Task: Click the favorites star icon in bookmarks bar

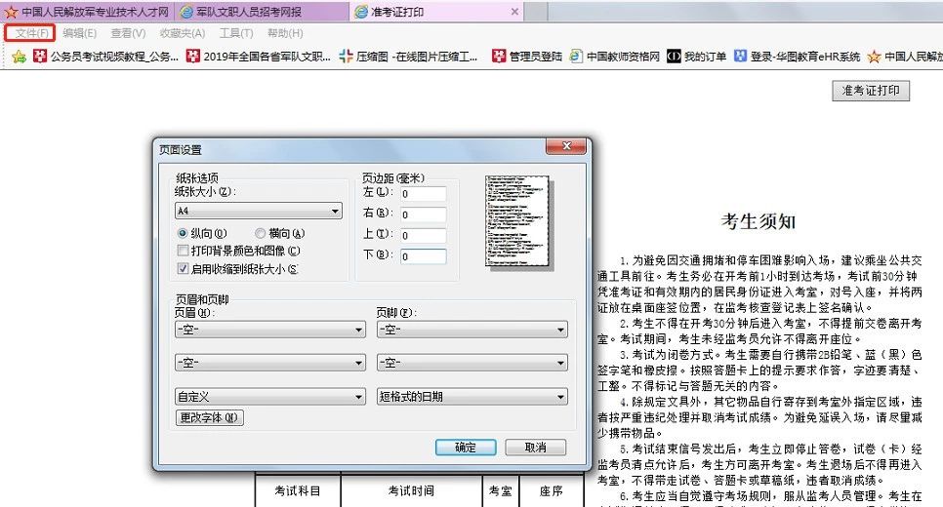Action: tap(19, 57)
